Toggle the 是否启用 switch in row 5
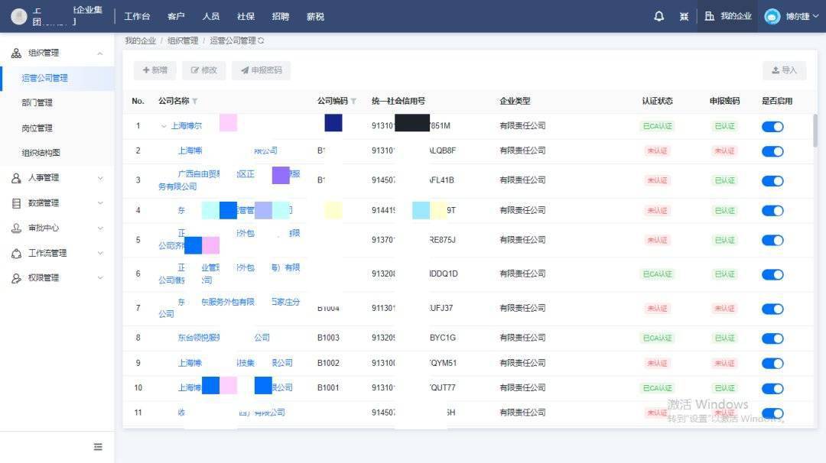The width and height of the screenshot is (826, 463). [772, 241]
